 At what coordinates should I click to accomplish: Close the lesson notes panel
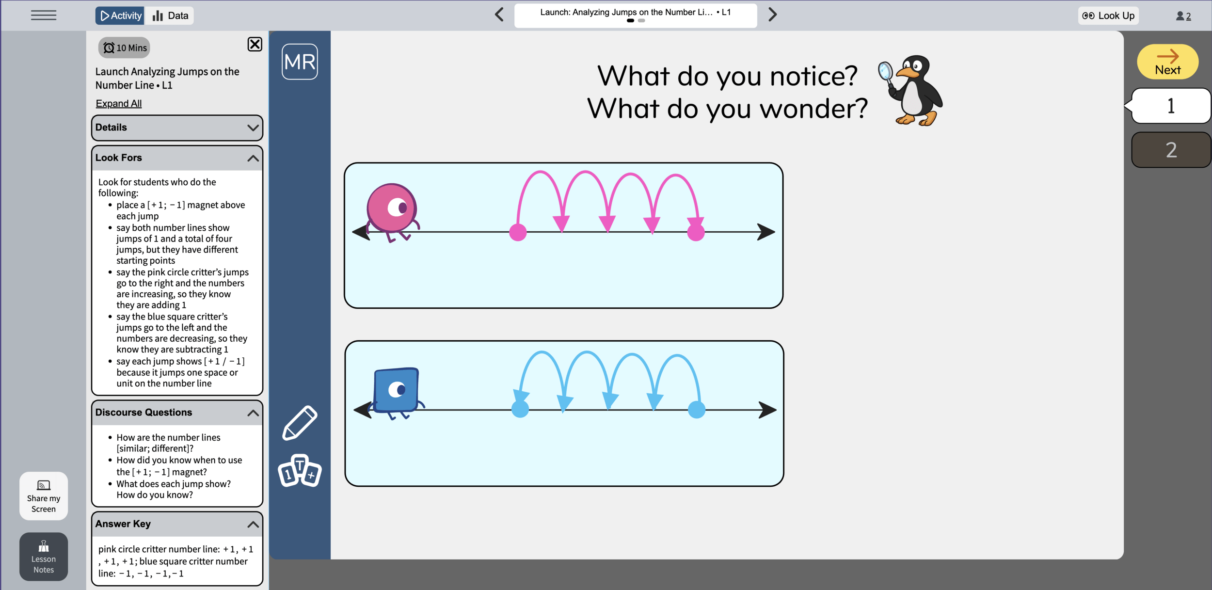coord(255,45)
